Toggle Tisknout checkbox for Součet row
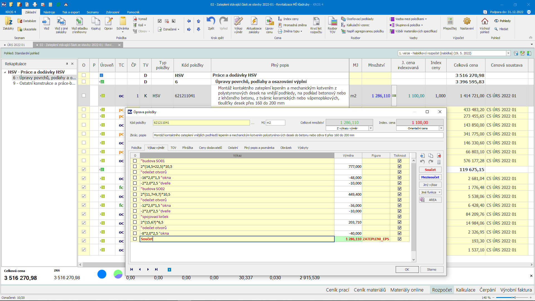 (400, 239)
